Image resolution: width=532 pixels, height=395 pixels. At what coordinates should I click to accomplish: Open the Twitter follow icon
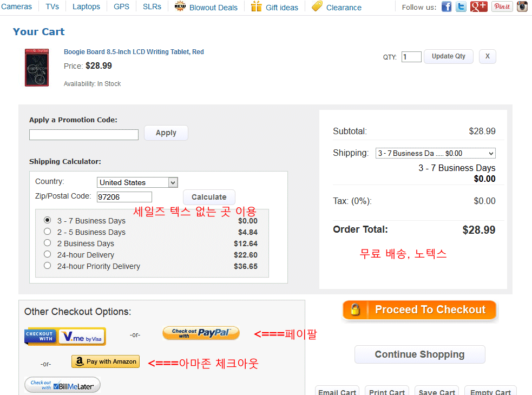tap(461, 6)
